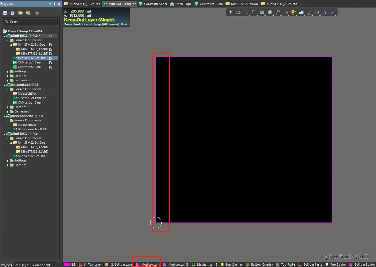Click the Selection Filter funnel icon
Image resolution: width=376 pixels, height=267 pixels.
click(x=231, y=12)
